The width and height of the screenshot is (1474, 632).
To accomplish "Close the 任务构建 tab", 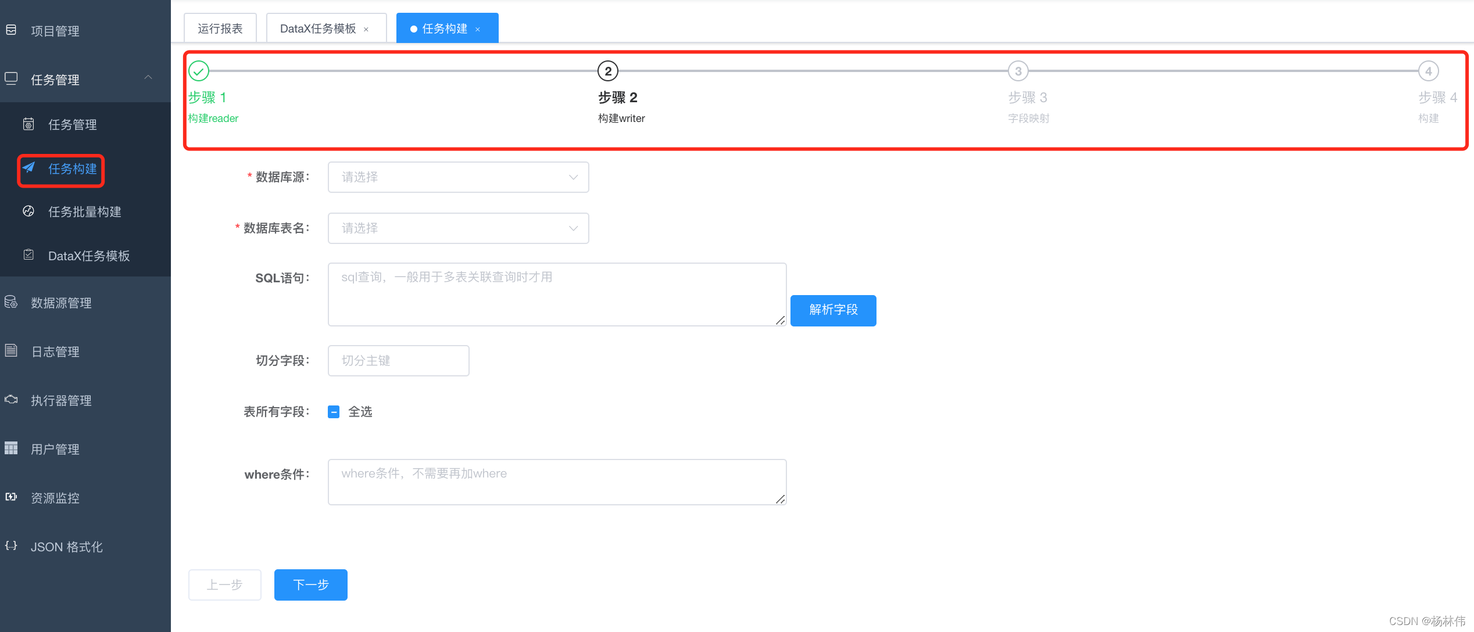I will (x=478, y=30).
